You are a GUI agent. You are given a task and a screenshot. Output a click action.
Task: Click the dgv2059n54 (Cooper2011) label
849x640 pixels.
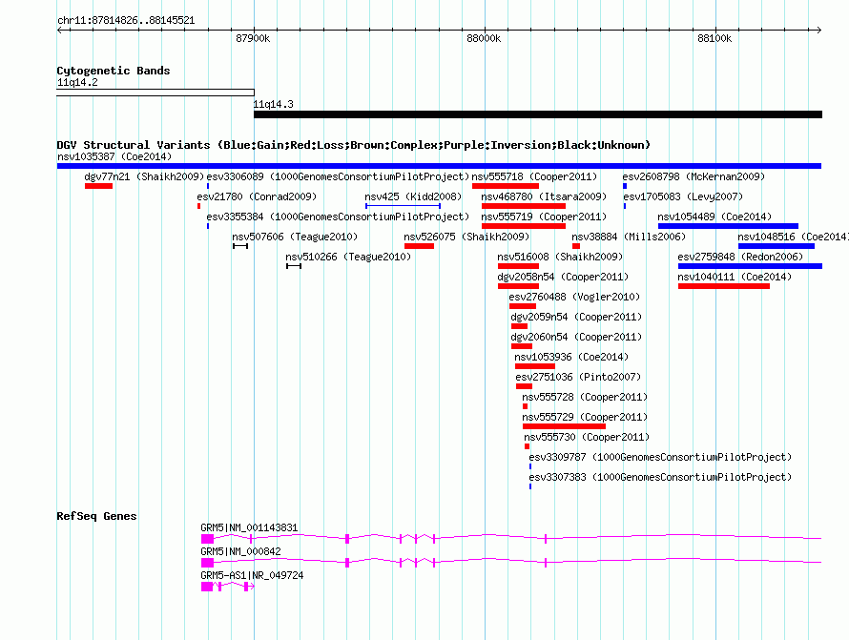pyautogui.click(x=576, y=317)
